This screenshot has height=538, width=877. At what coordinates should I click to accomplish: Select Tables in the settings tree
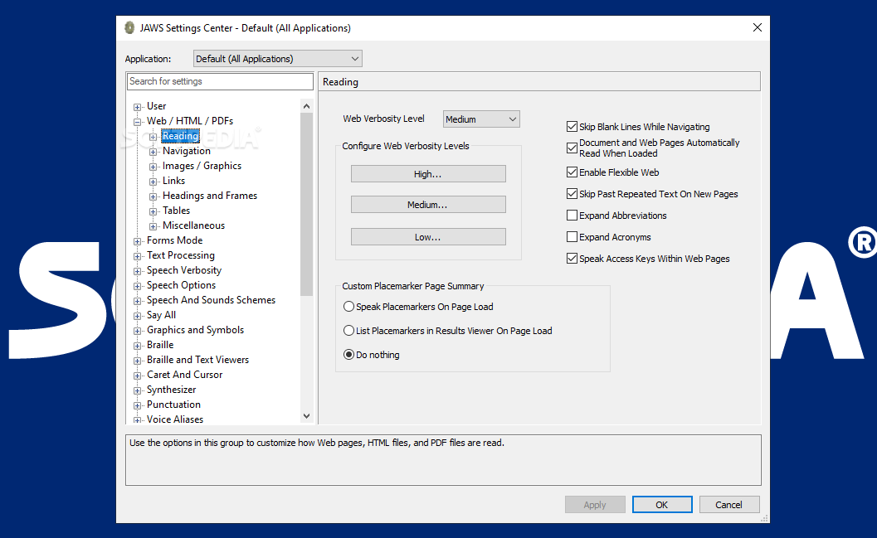coord(176,211)
